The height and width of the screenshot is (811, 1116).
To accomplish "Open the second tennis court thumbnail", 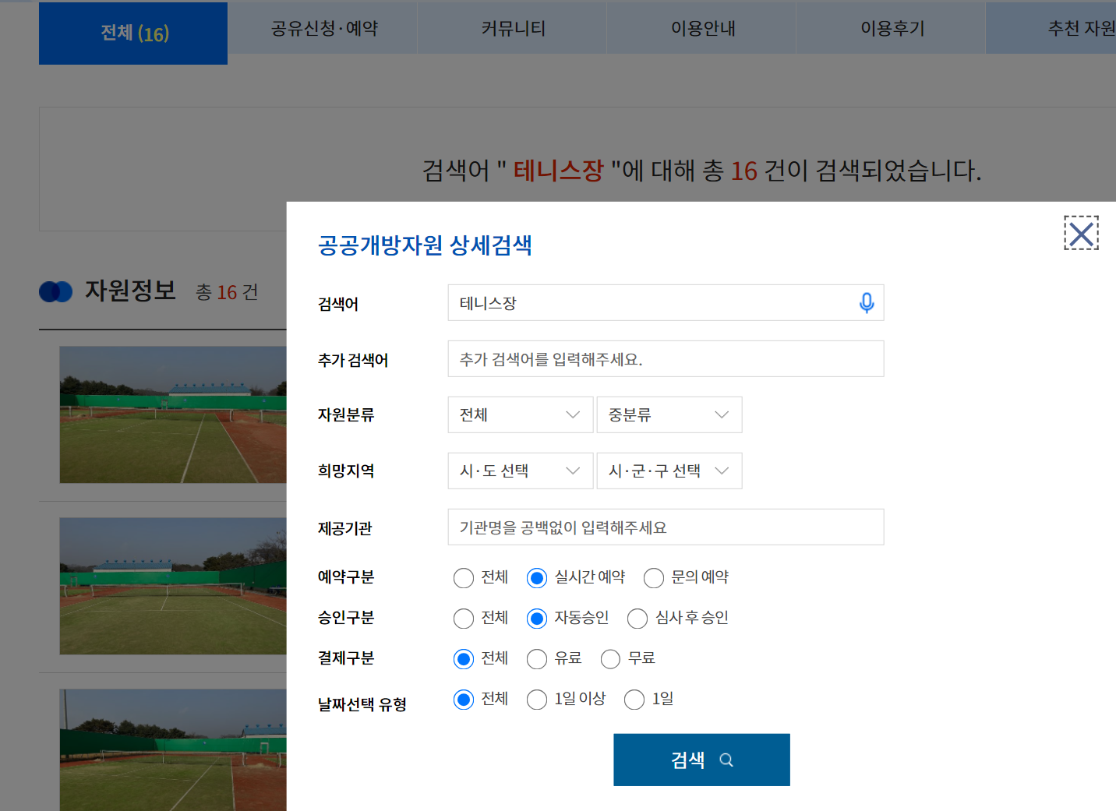I will pos(173,586).
